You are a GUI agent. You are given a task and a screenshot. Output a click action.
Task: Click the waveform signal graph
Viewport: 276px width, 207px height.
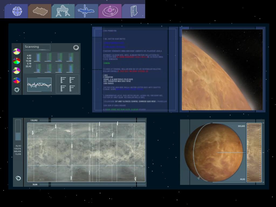tap(39, 85)
